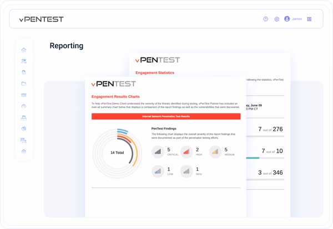Click the High severity bars icon
The image size is (333, 229).
tap(186, 152)
